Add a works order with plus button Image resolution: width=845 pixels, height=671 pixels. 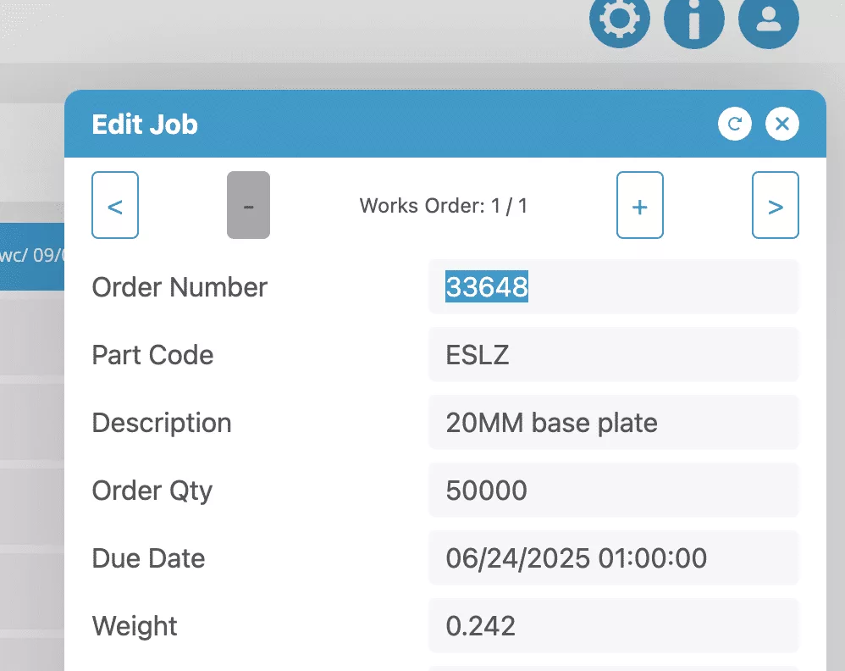pos(640,205)
